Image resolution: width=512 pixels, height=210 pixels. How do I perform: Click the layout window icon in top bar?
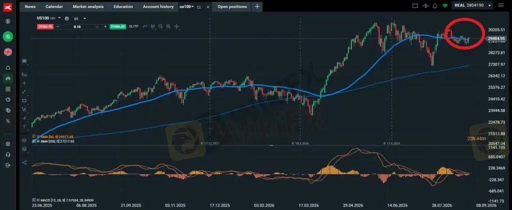click(x=415, y=5)
